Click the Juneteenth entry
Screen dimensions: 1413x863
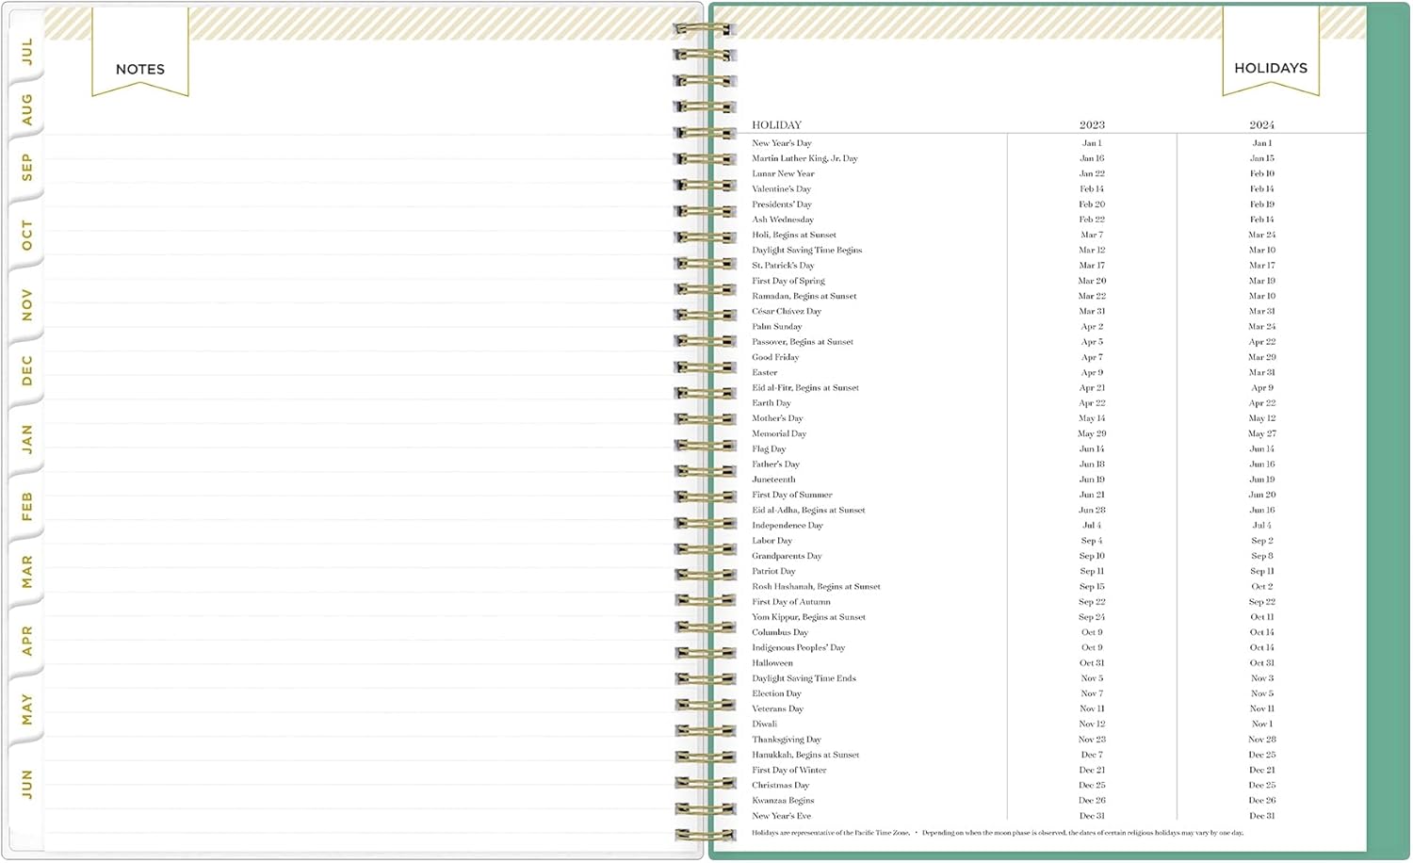point(773,480)
